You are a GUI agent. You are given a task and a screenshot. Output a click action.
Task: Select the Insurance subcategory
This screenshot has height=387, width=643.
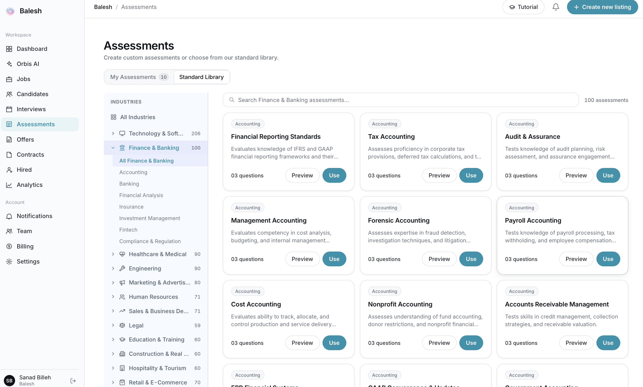click(131, 207)
